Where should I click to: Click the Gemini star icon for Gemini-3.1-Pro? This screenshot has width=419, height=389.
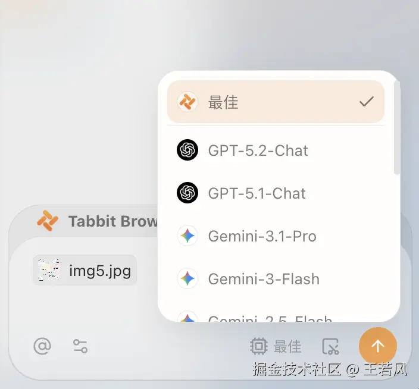coord(187,236)
